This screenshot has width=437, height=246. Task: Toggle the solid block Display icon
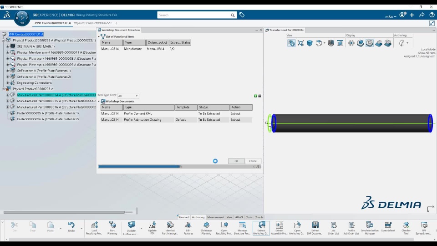pyautogui.click(x=378, y=43)
